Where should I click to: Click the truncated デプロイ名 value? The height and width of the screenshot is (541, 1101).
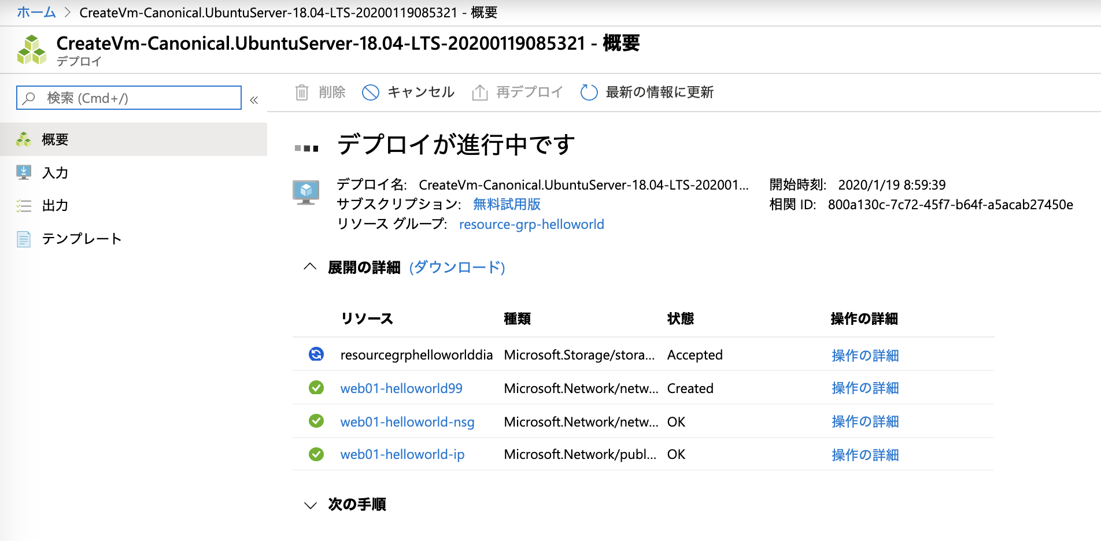(584, 185)
